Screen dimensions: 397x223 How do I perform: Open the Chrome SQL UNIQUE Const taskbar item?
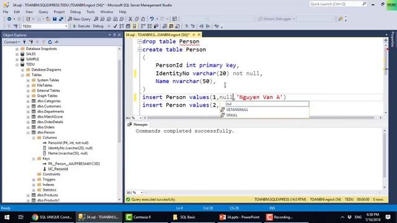(52, 217)
